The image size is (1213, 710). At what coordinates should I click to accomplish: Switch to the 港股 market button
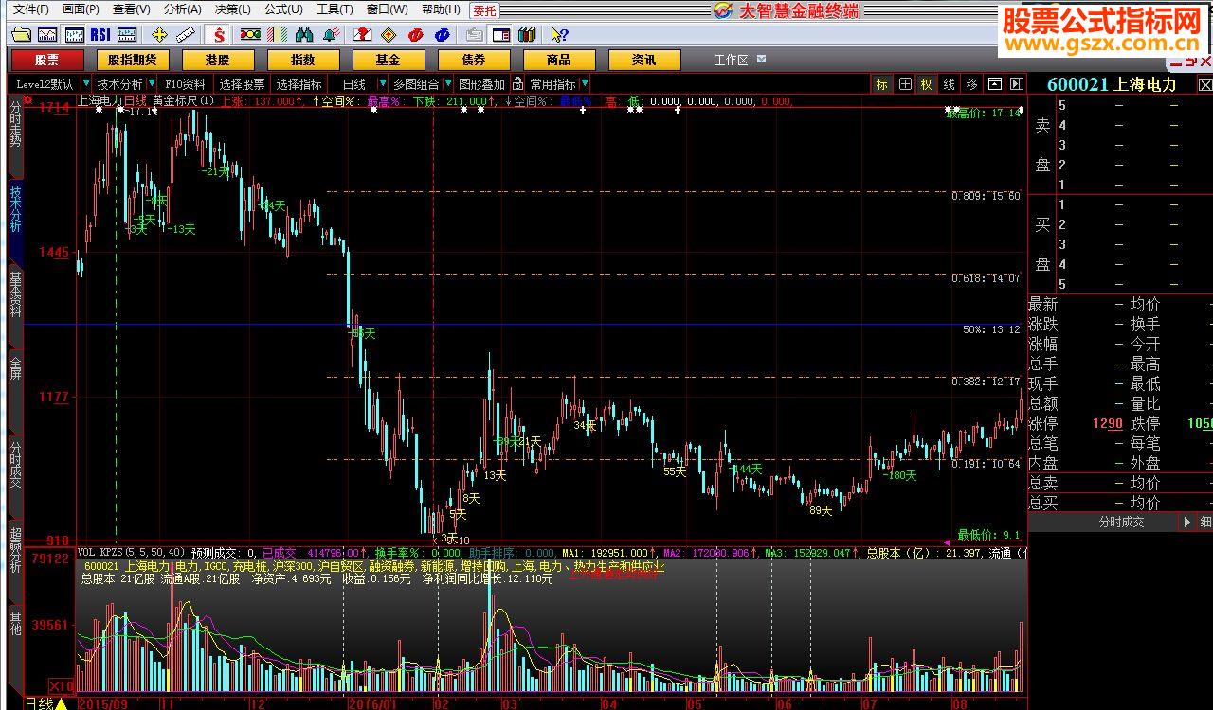point(217,60)
